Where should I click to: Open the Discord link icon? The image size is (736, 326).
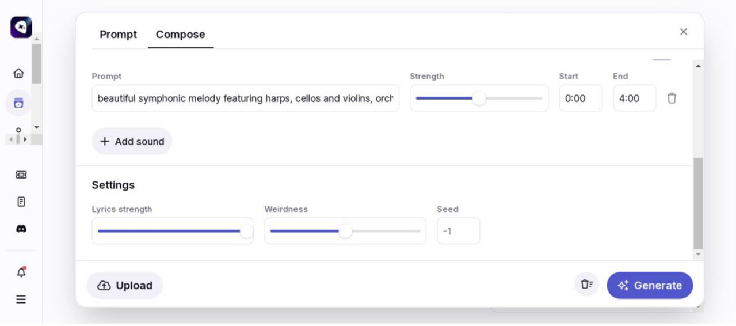click(x=21, y=229)
